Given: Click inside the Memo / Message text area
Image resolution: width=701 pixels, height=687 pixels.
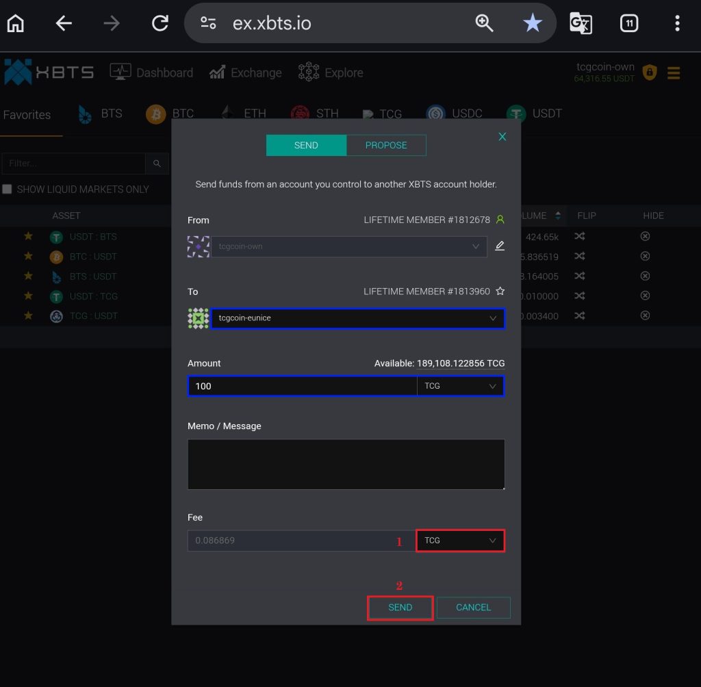Looking at the screenshot, I should (x=346, y=464).
